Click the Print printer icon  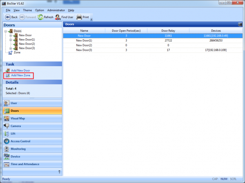coord(79,17)
